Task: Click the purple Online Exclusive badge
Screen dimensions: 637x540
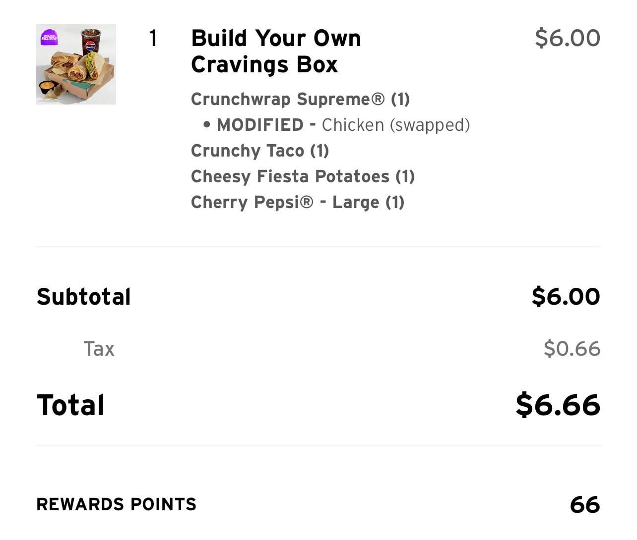Action: click(49, 37)
